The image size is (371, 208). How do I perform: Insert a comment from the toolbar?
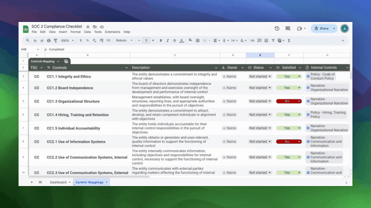pos(259,40)
